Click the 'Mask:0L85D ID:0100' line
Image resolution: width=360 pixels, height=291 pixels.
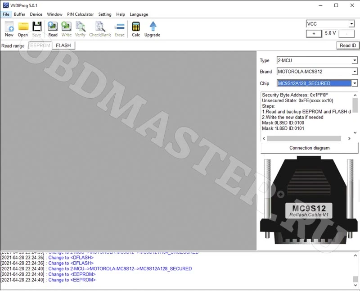coord(283,123)
